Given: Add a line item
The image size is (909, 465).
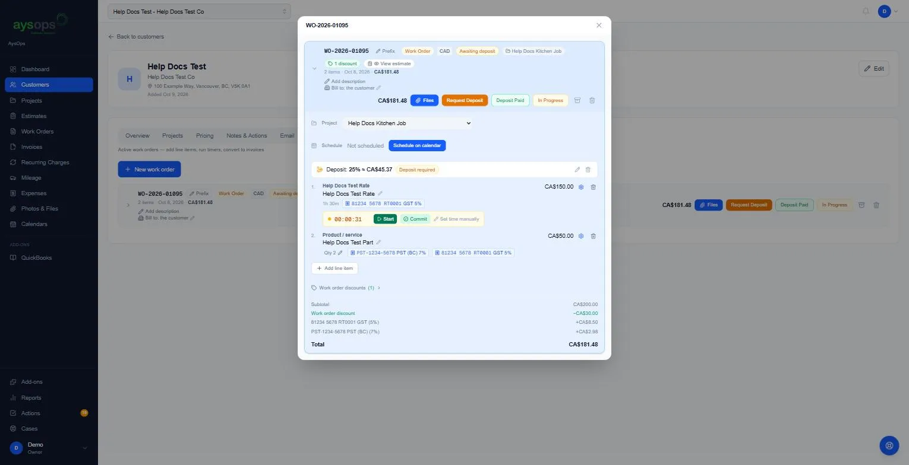Looking at the screenshot, I should pyautogui.click(x=334, y=268).
